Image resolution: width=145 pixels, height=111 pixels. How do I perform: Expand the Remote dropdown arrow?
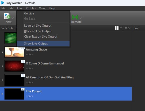pos(81,18)
